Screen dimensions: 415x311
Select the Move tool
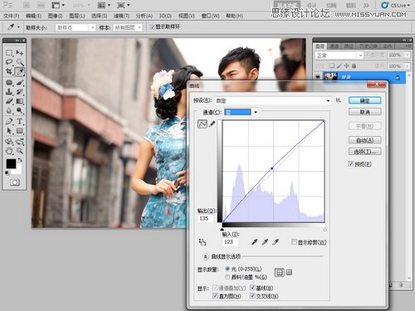click(20, 53)
